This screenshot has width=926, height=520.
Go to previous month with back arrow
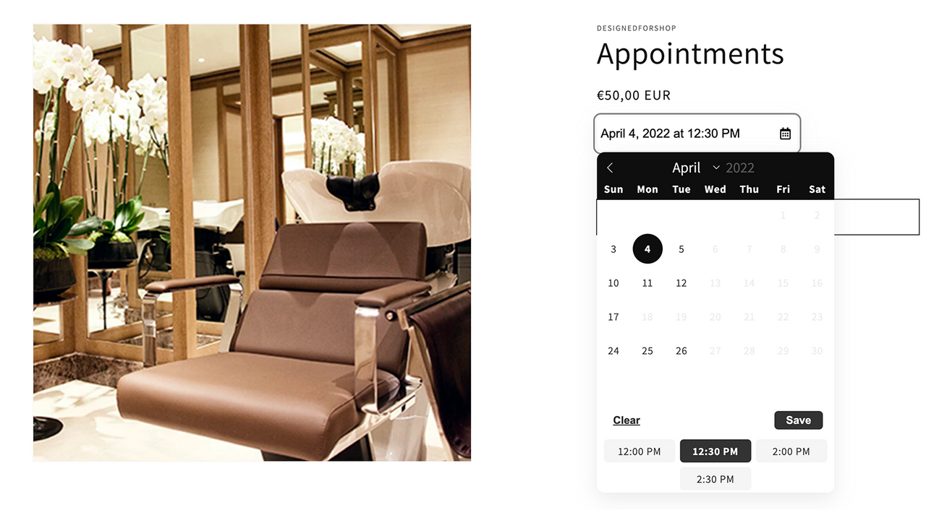[610, 168]
